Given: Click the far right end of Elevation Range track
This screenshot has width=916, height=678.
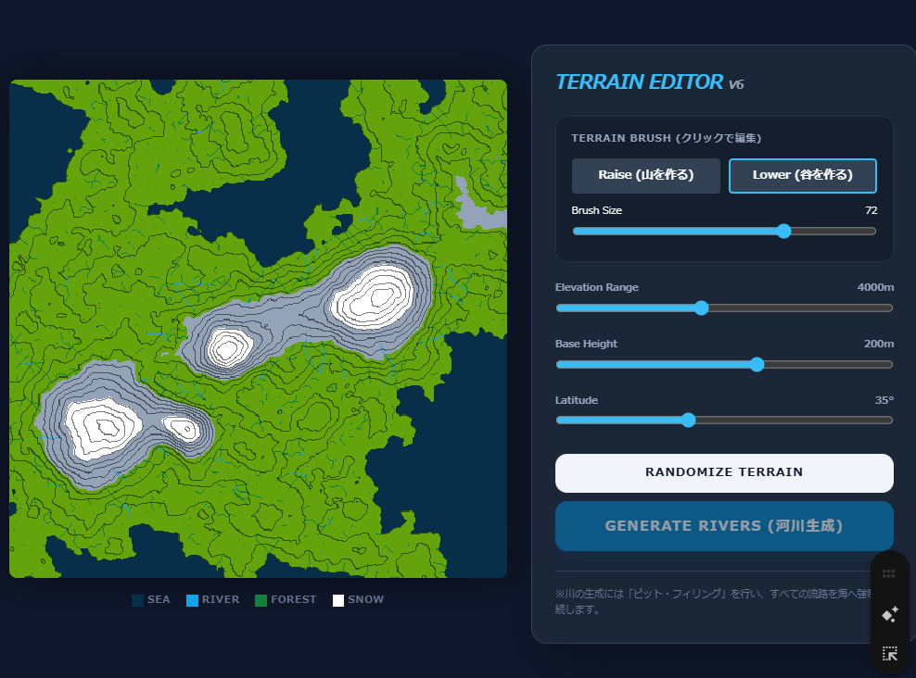Looking at the screenshot, I should 890,308.
